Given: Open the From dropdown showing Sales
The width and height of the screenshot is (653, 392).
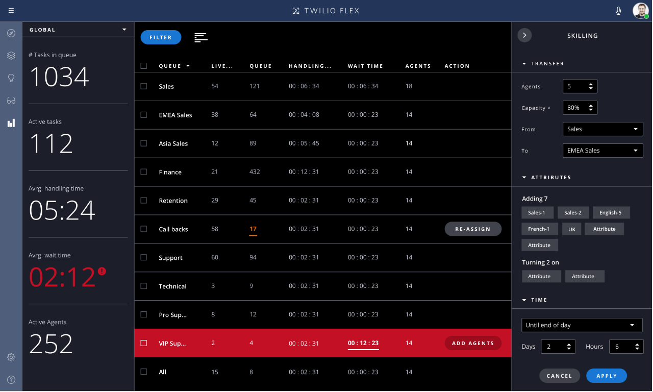Looking at the screenshot, I should (602, 129).
